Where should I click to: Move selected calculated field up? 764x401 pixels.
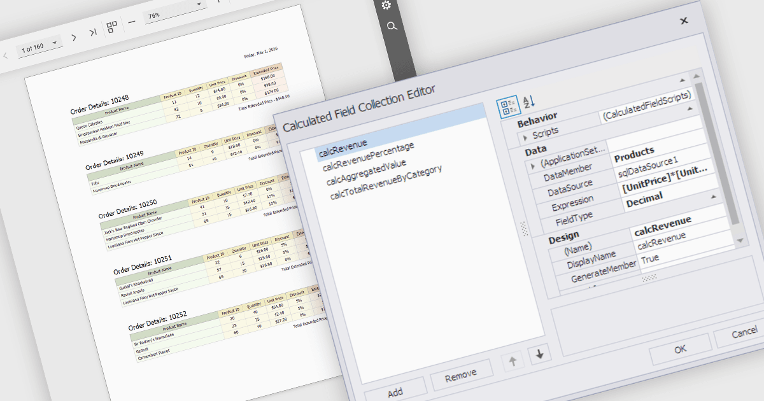[513, 362]
